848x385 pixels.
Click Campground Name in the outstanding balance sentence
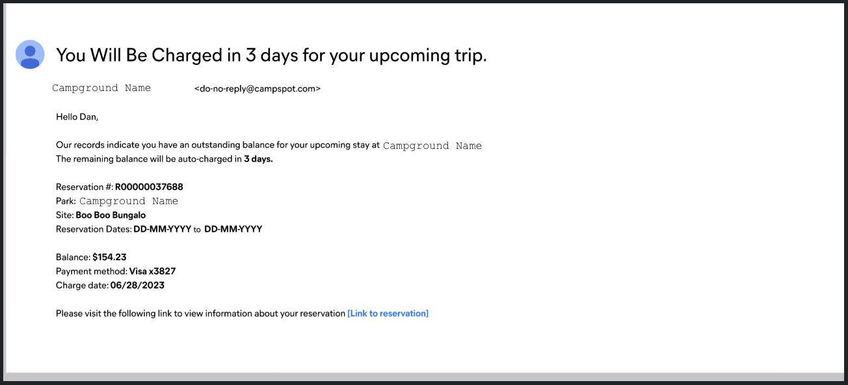(x=432, y=146)
